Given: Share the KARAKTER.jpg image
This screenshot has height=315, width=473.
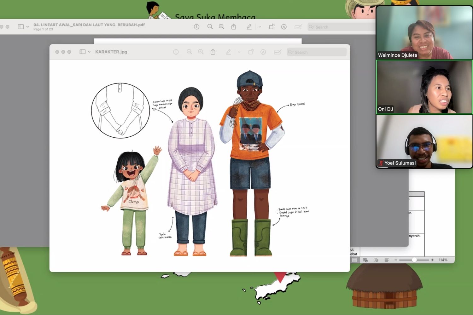Looking at the screenshot, I should (x=213, y=52).
